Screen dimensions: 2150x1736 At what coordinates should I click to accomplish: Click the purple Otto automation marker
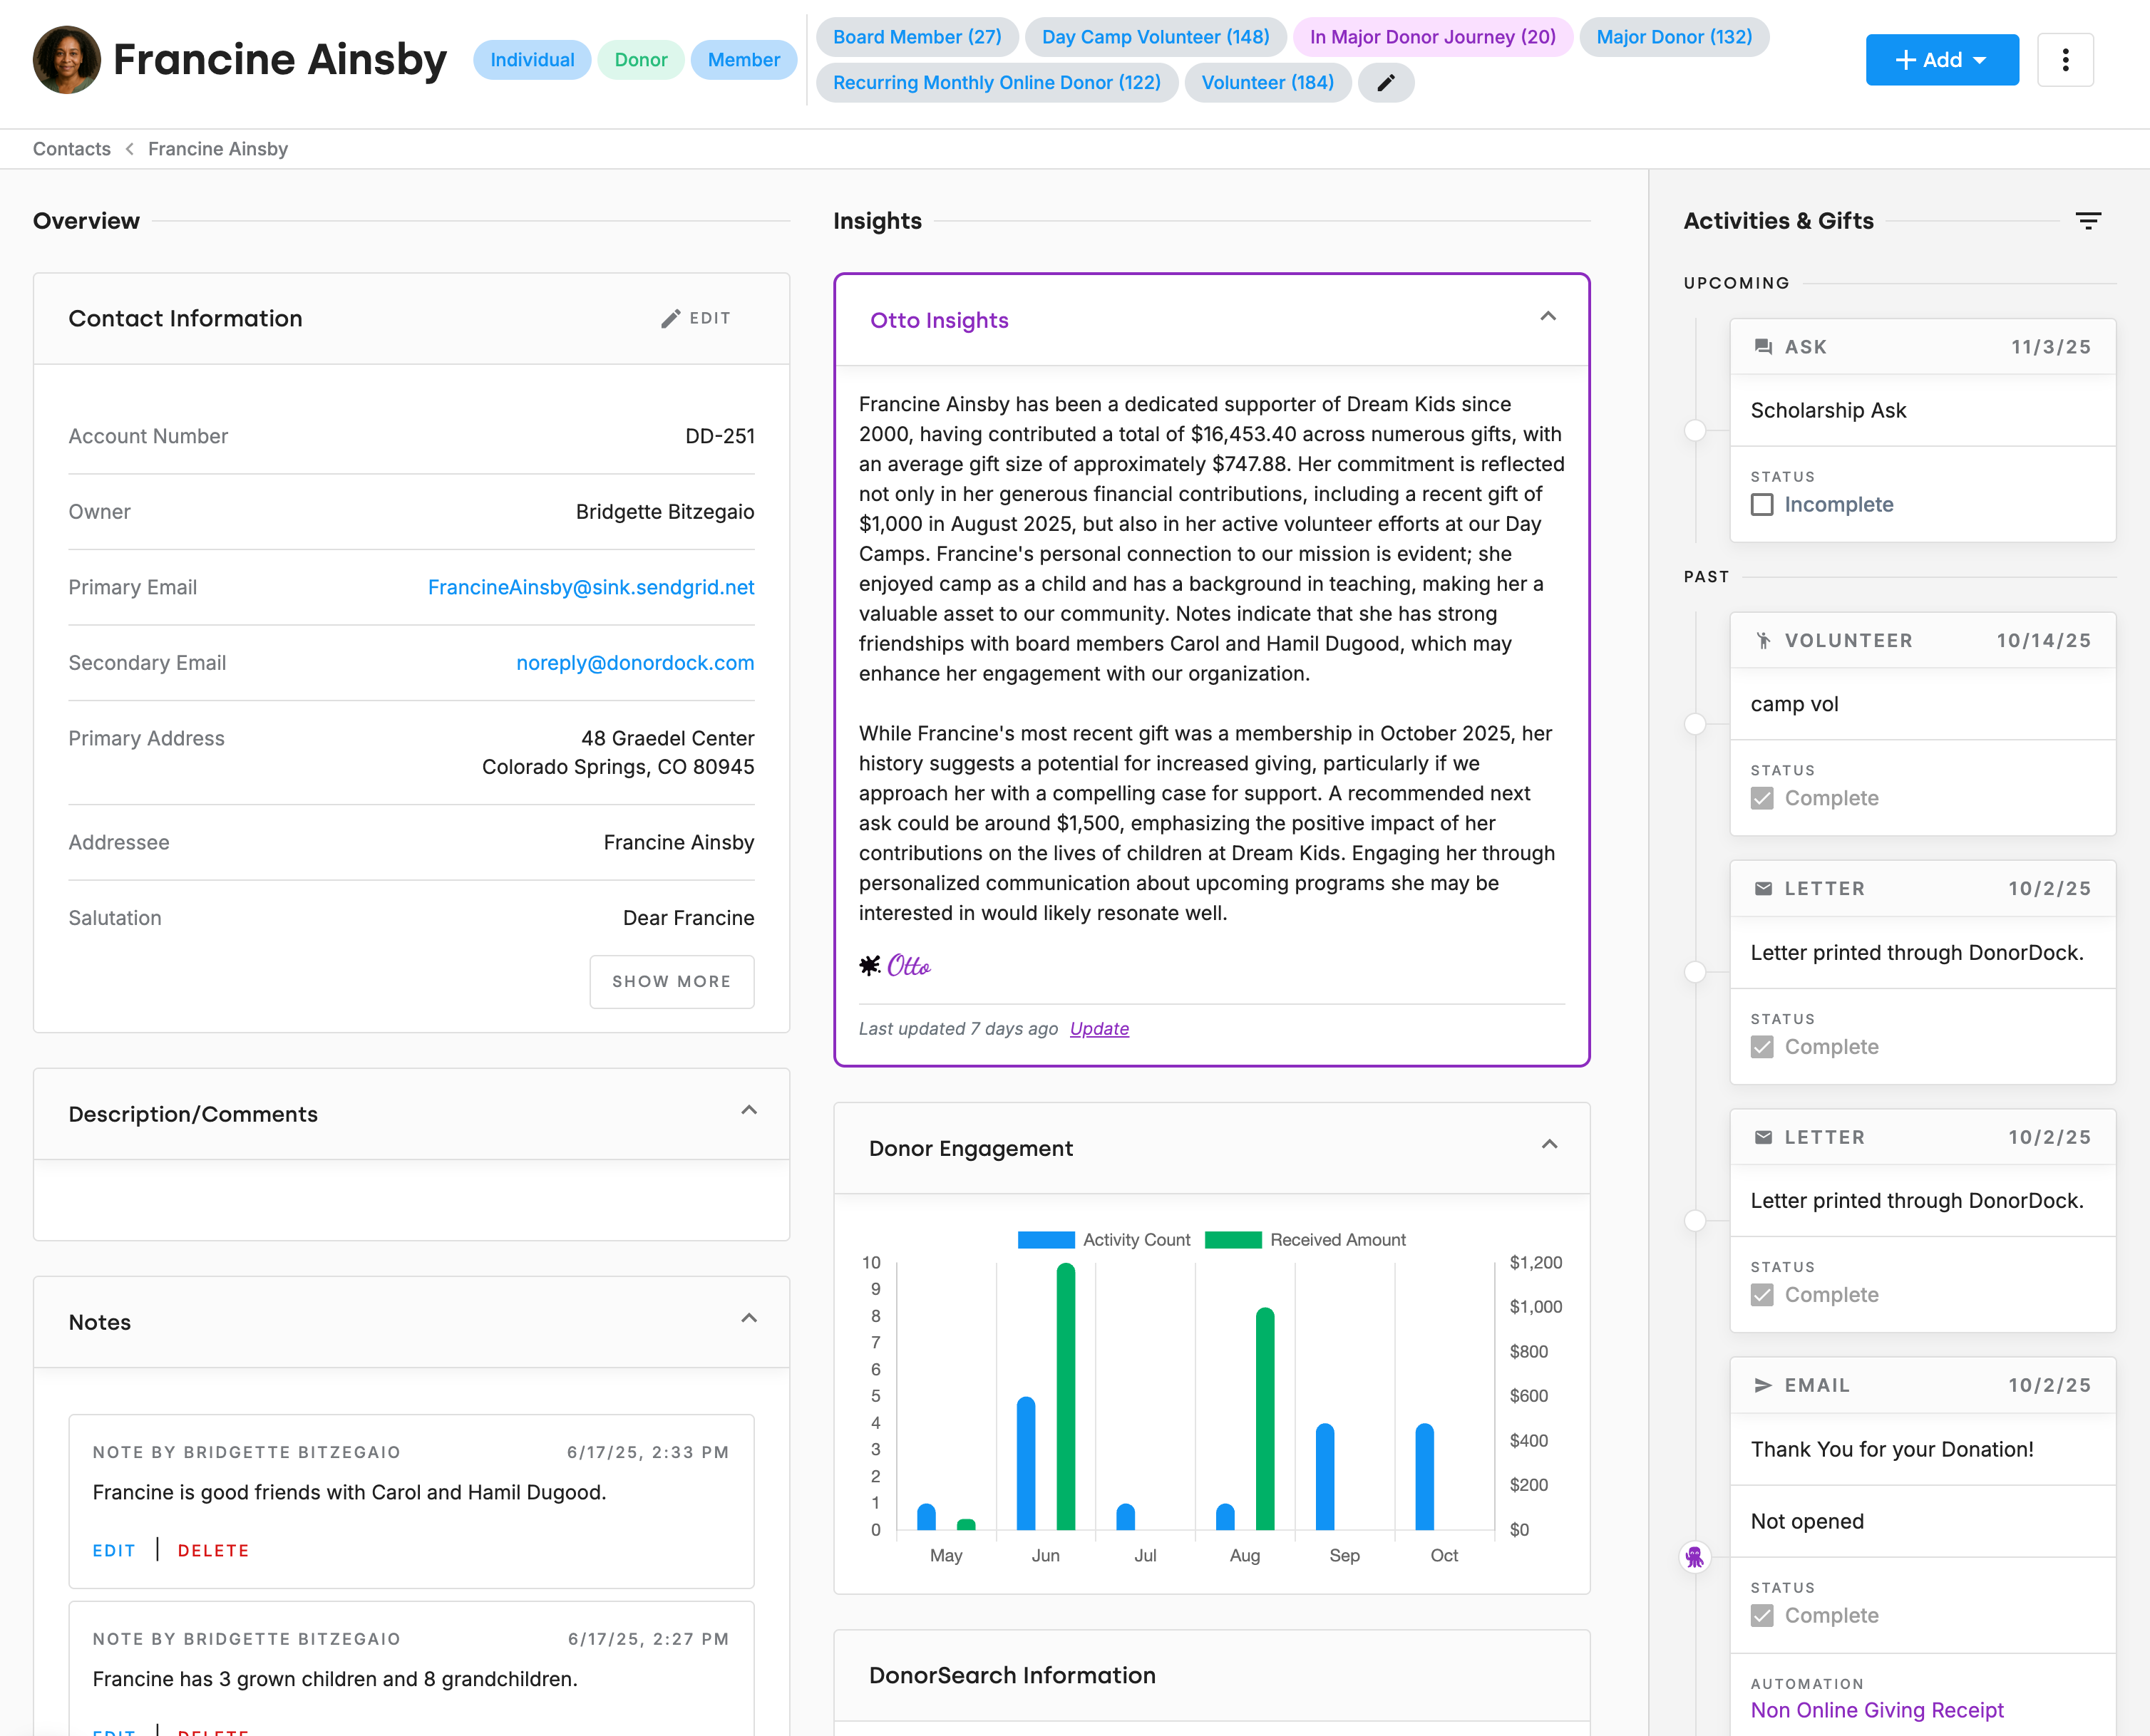tap(1694, 1557)
